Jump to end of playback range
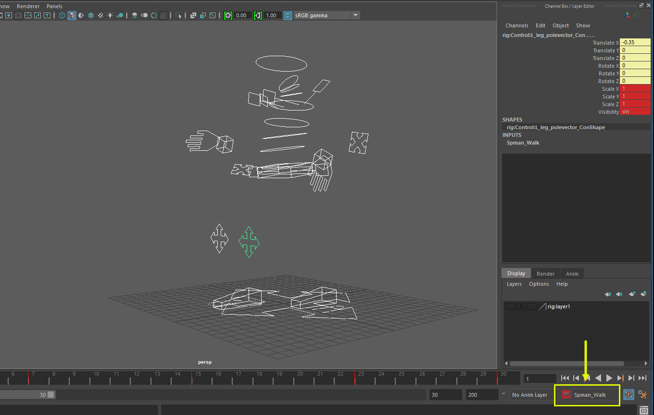Image resolution: width=654 pixels, height=415 pixels. (642, 378)
